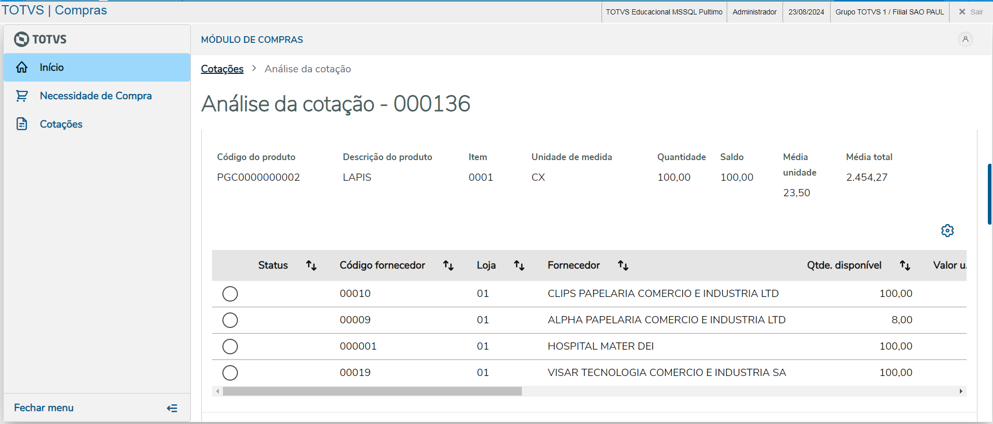Click Fechar menu button
993x424 pixels.
pyautogui.click(x=44, y=408)
